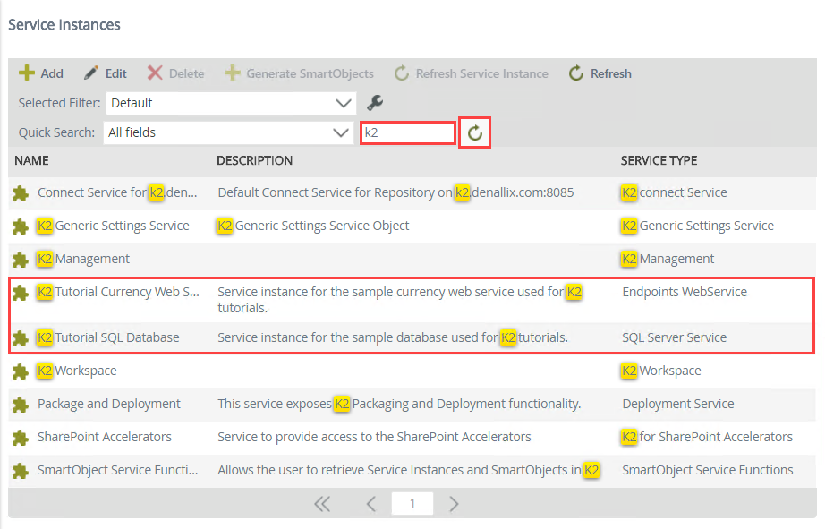Click the Deployment Service type cell
This screenshot has width=825, height=529.
(677, 404)
